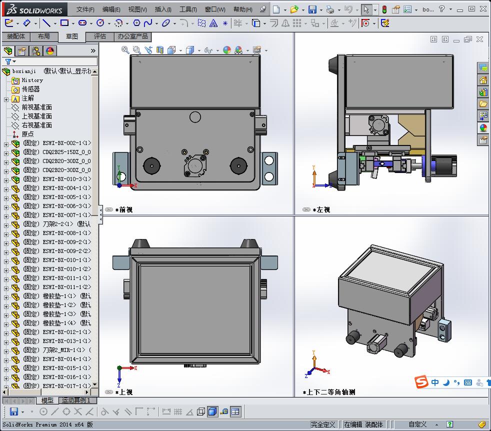Open SolidWorks Resources house icon in task pane
This screenshot has width=491, height=431.
pyautogui.click(x=483, y=80)
